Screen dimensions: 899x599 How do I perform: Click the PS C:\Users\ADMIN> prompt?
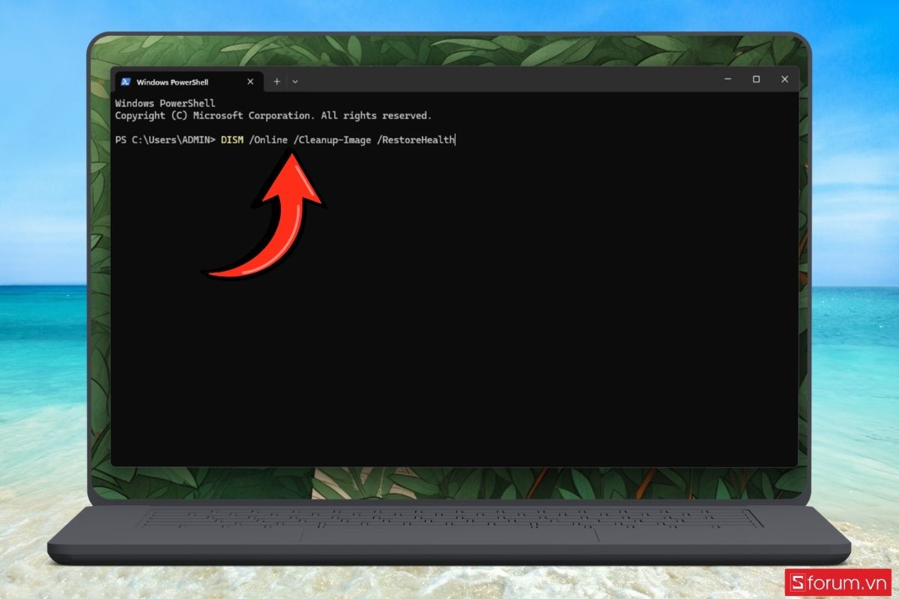click(x=165, y=140)
